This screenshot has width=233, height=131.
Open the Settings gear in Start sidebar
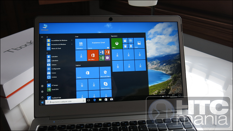pos(42,92)
